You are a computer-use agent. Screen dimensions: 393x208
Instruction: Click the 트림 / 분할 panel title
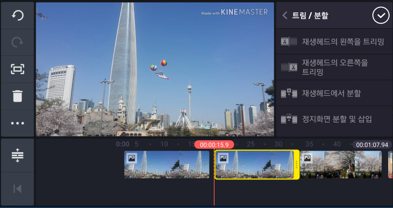click(310, 15)
